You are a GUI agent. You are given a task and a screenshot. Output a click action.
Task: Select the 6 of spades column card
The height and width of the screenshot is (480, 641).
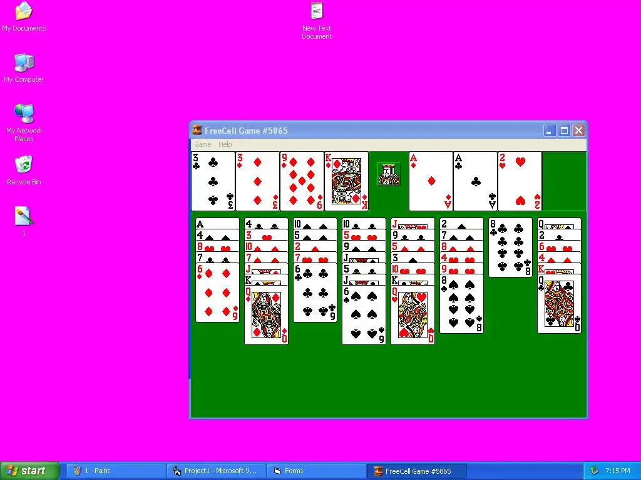click(364, 315)
